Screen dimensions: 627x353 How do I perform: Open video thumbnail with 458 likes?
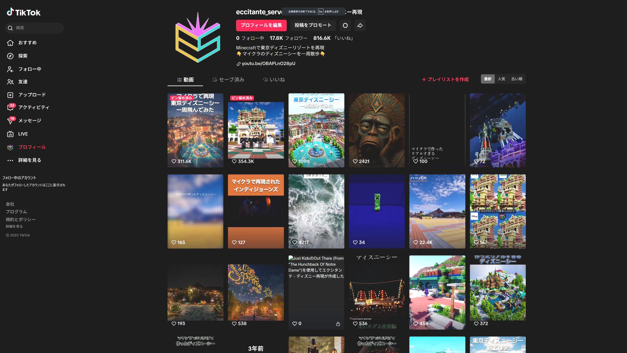(x=437, y=293)
